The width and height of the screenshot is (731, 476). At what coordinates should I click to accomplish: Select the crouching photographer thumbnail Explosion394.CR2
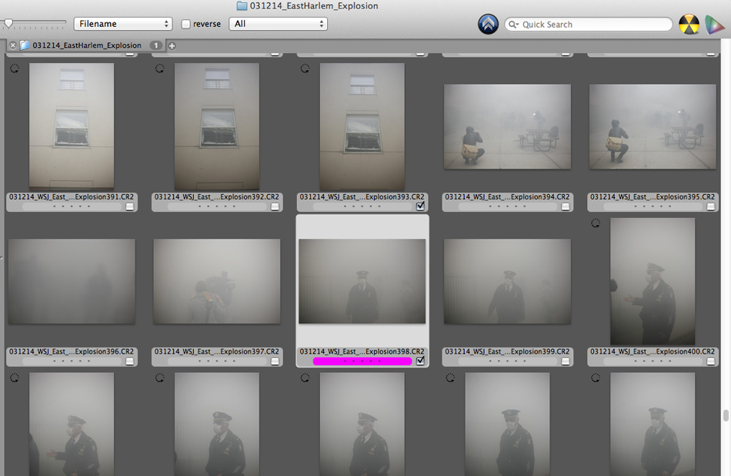507,126
